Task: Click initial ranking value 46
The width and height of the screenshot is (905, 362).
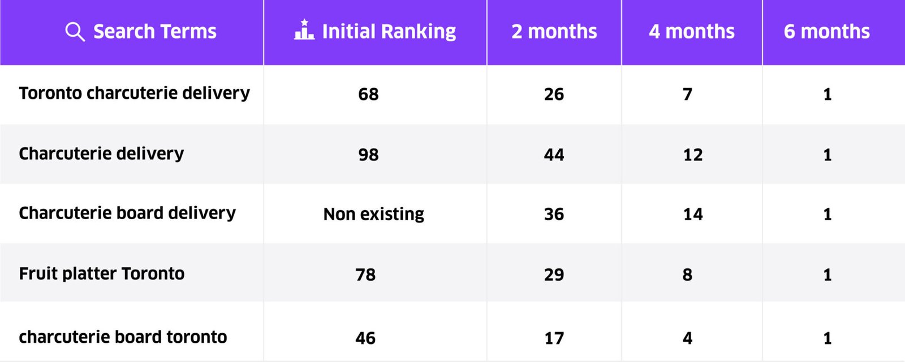Action: click(365, 338)
